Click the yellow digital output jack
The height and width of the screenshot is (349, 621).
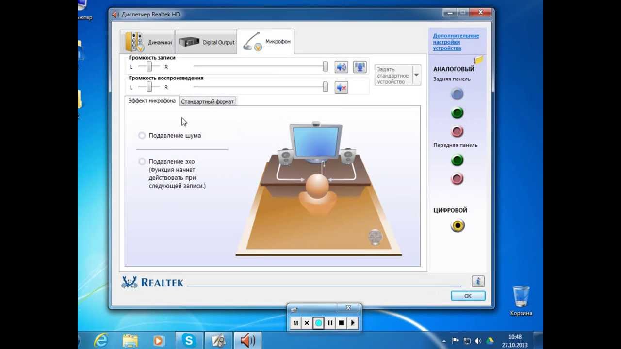[x=458, y=225]
